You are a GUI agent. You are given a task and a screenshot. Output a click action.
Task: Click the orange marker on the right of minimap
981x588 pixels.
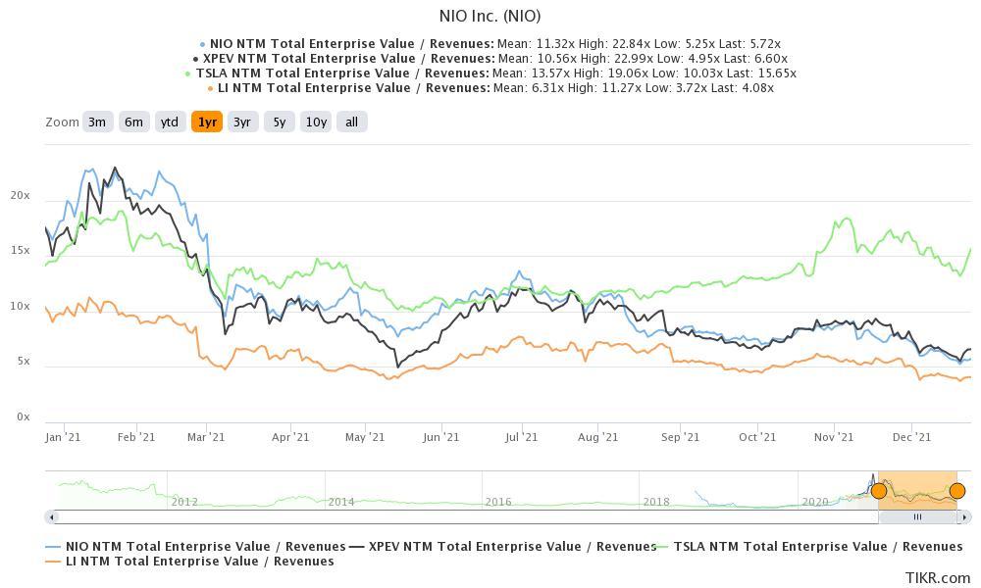click(956, 491)
